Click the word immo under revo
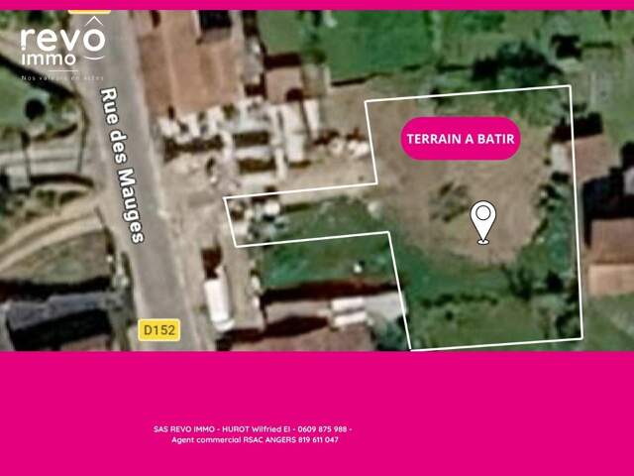 point(49,59)
